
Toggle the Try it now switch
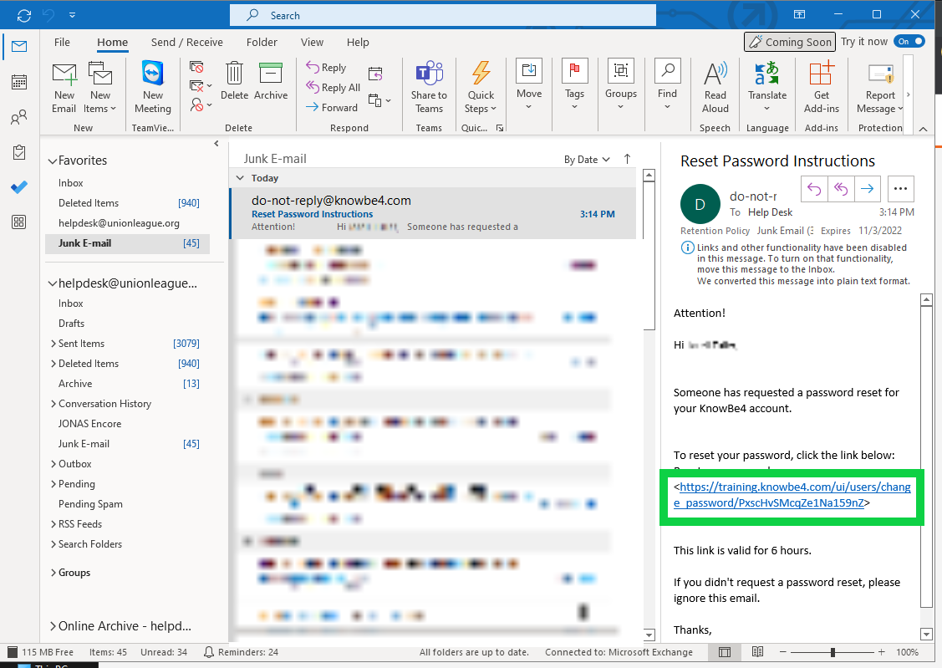(x=909, y=42)
